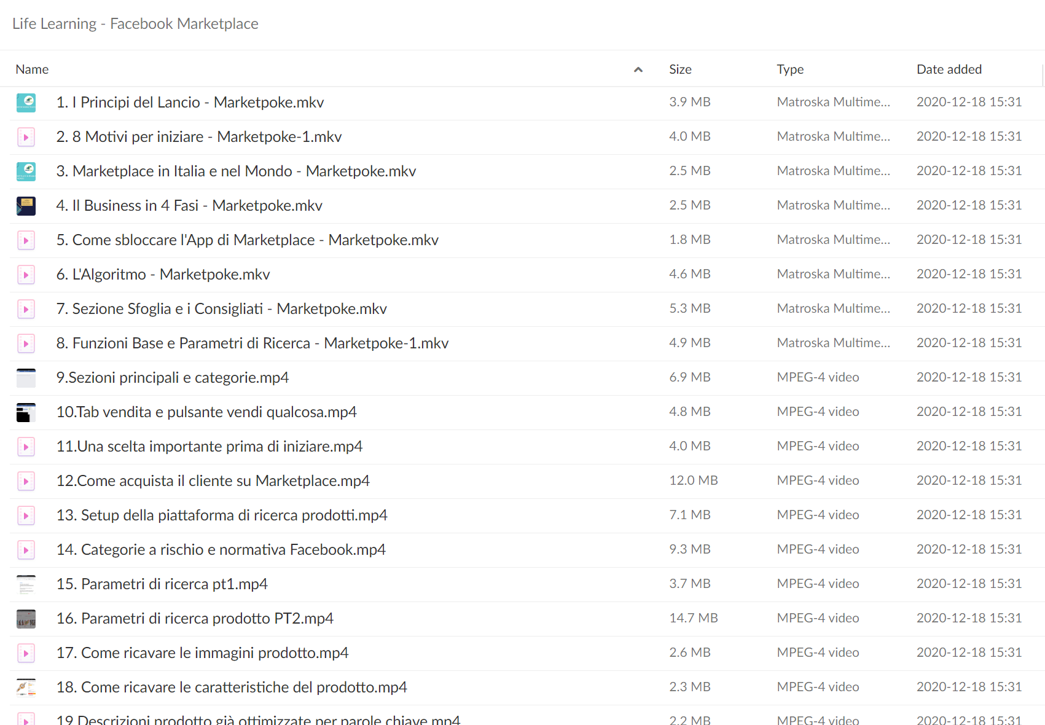Click the 4.9 MB size cell
This screenshot has height=725, width=1045.
coord(689,343)
